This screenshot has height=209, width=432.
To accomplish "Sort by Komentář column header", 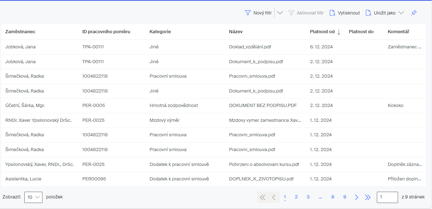I will [398, 32].
